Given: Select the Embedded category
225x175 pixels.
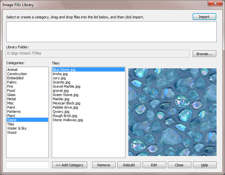Looking at the screenshot, I should [27, 78].
